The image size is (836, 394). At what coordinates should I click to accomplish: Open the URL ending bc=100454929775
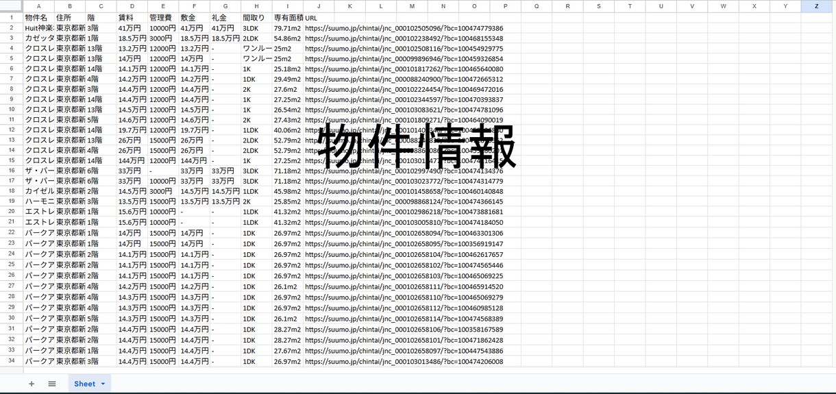404,49
